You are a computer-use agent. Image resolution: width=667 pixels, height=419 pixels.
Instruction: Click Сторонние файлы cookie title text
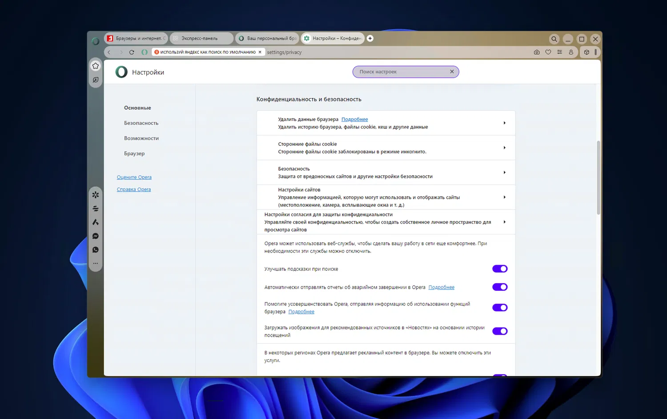308,144
